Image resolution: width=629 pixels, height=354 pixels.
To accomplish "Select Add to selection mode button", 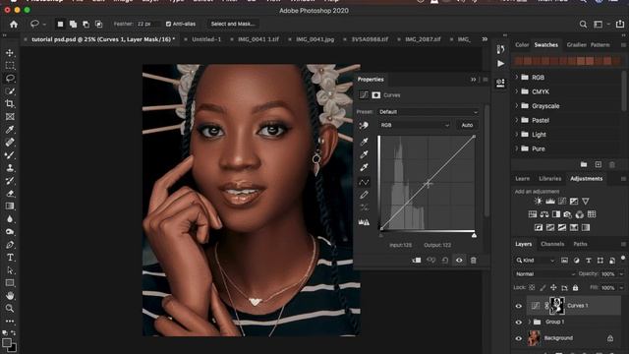I will tap(73, 24).
